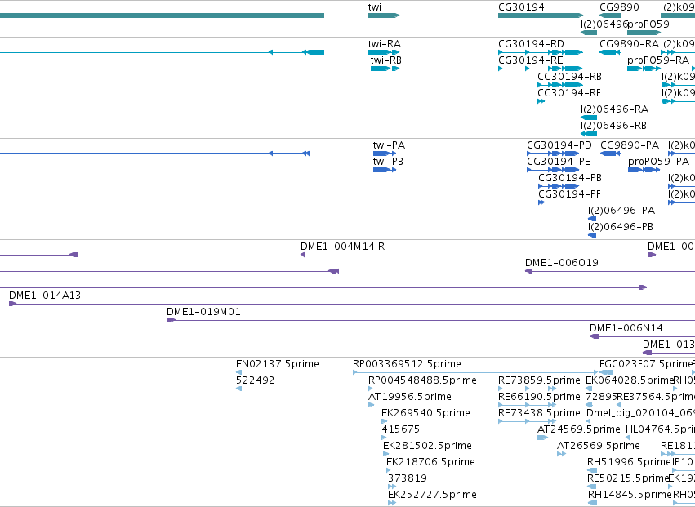Click protein twi-PB label
The width and height of the screenshot is (695, 507).
tap(388, 162)
